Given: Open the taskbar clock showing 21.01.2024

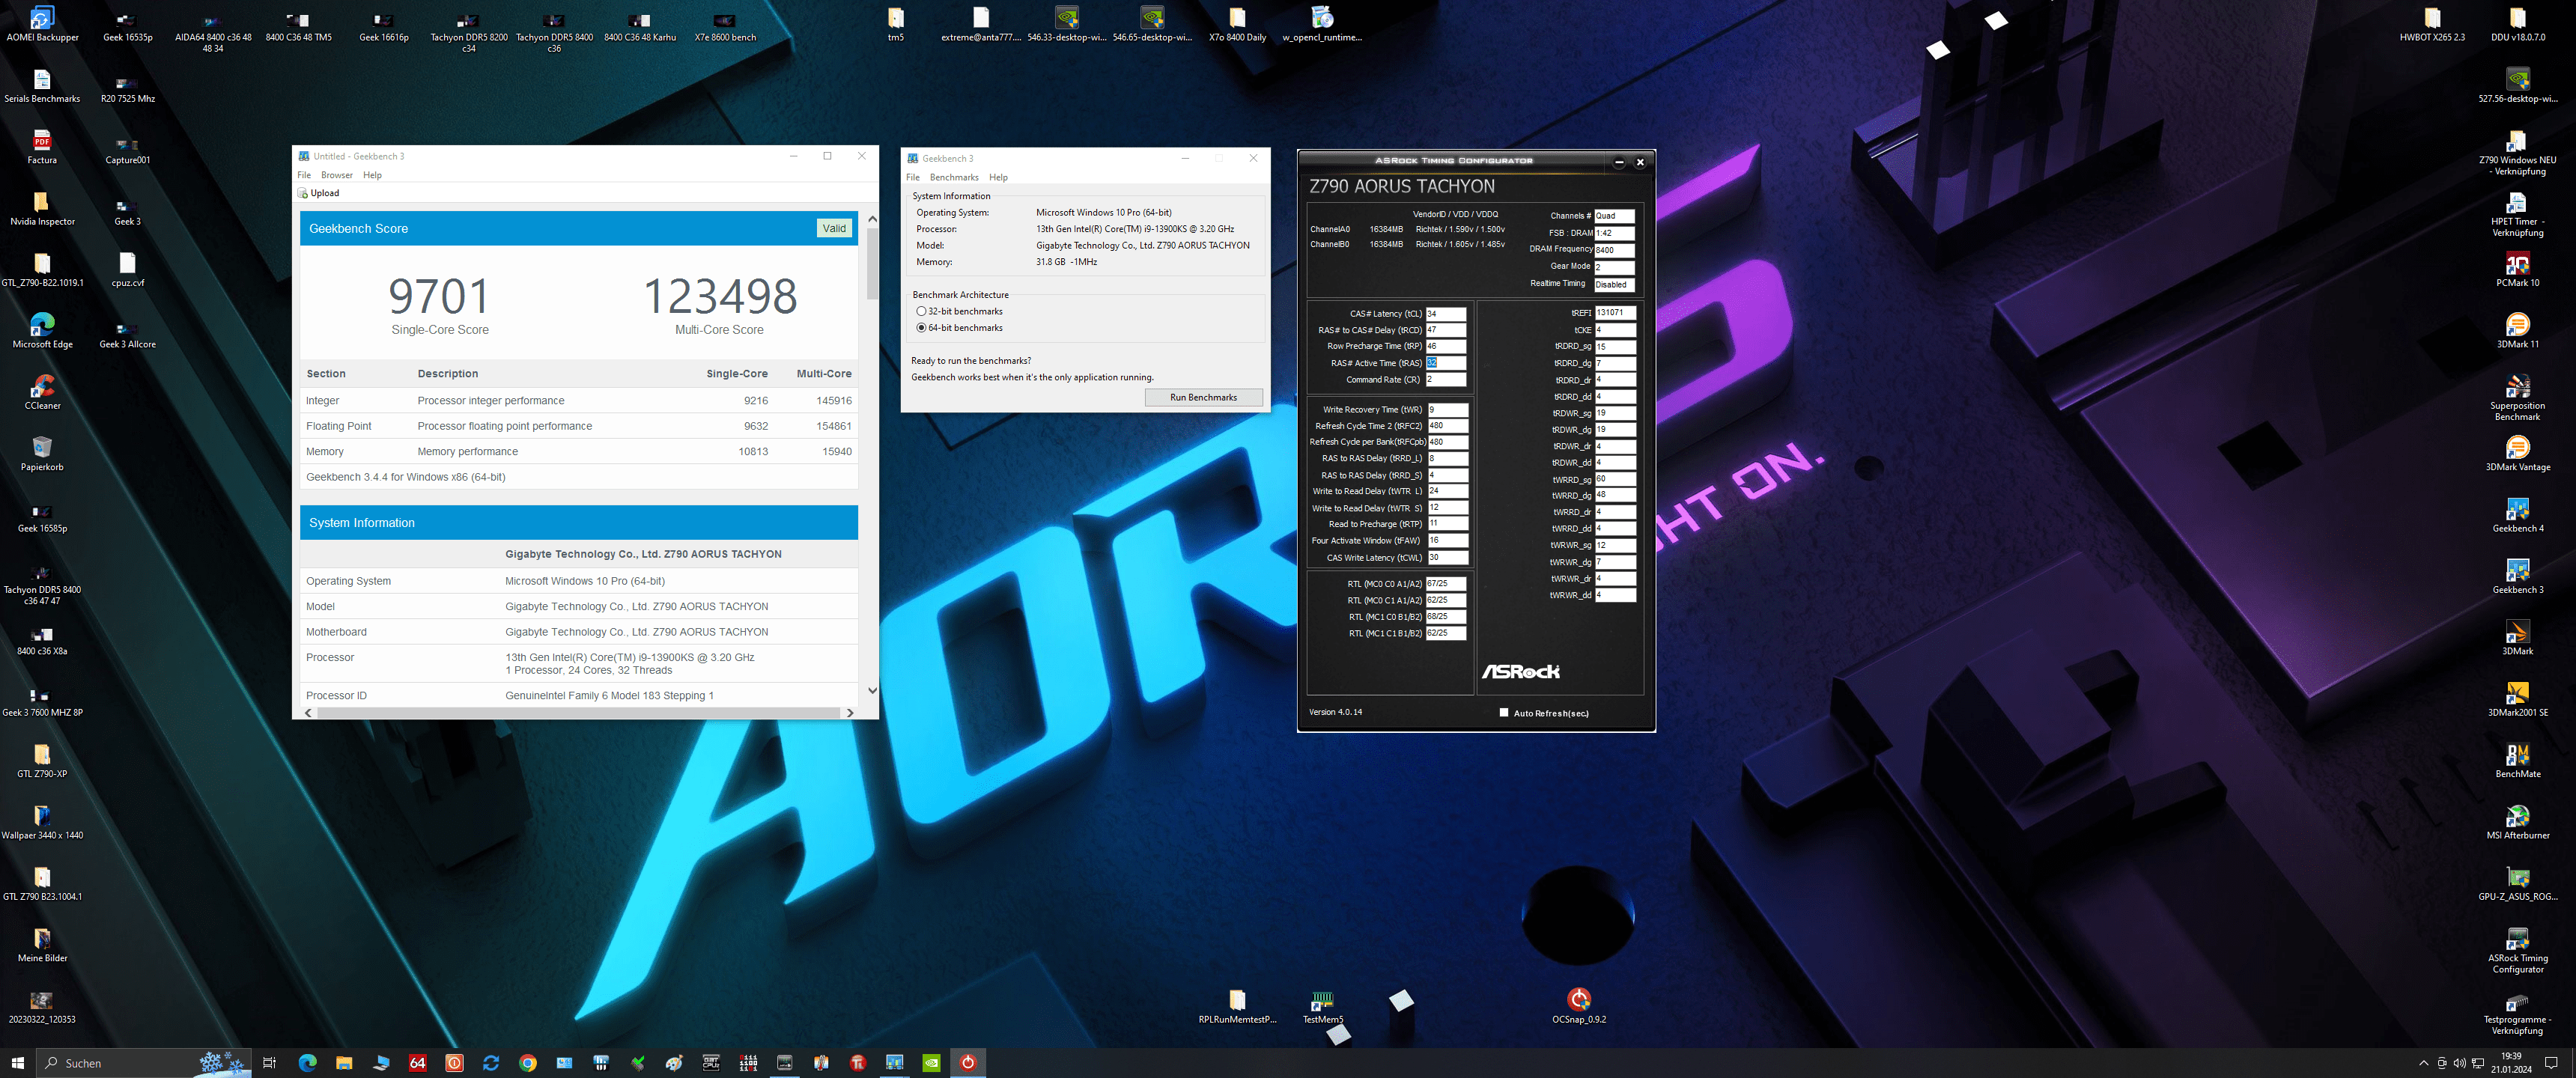Looking at the screenshot, I should pyautogui.click(x=2511, y=1063).
